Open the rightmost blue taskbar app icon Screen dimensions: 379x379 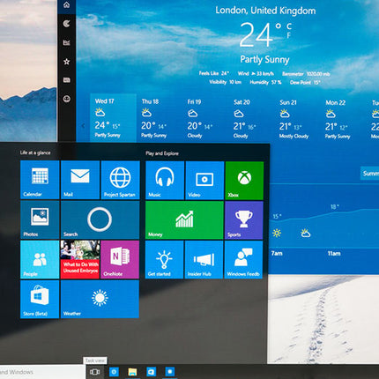coord(170,372)
